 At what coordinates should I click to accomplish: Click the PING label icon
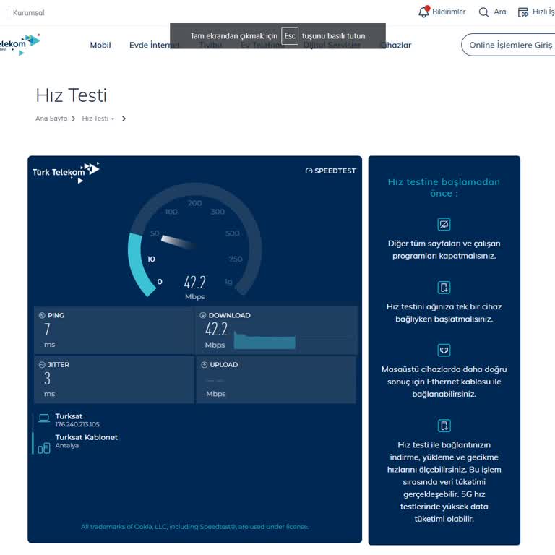pos(42,315)
